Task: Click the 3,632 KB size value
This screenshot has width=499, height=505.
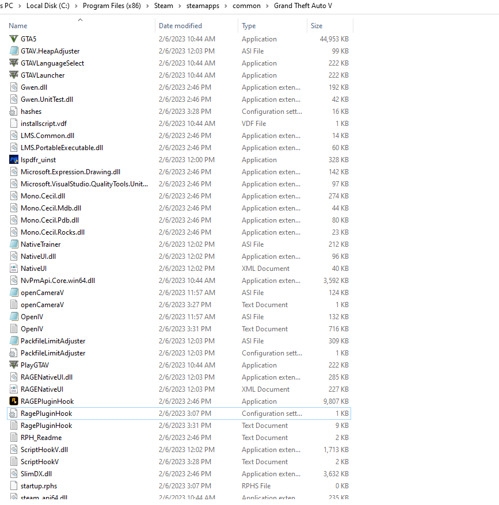Action: 336,474
